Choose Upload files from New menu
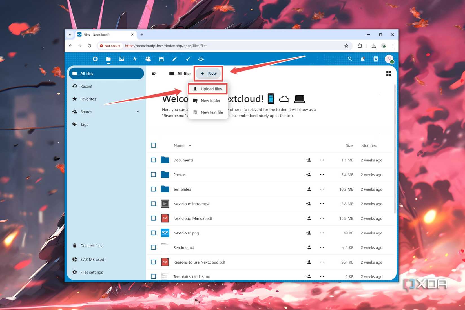Image resolution: width=465 pixels, height=310 pixels. coord(208,89)
